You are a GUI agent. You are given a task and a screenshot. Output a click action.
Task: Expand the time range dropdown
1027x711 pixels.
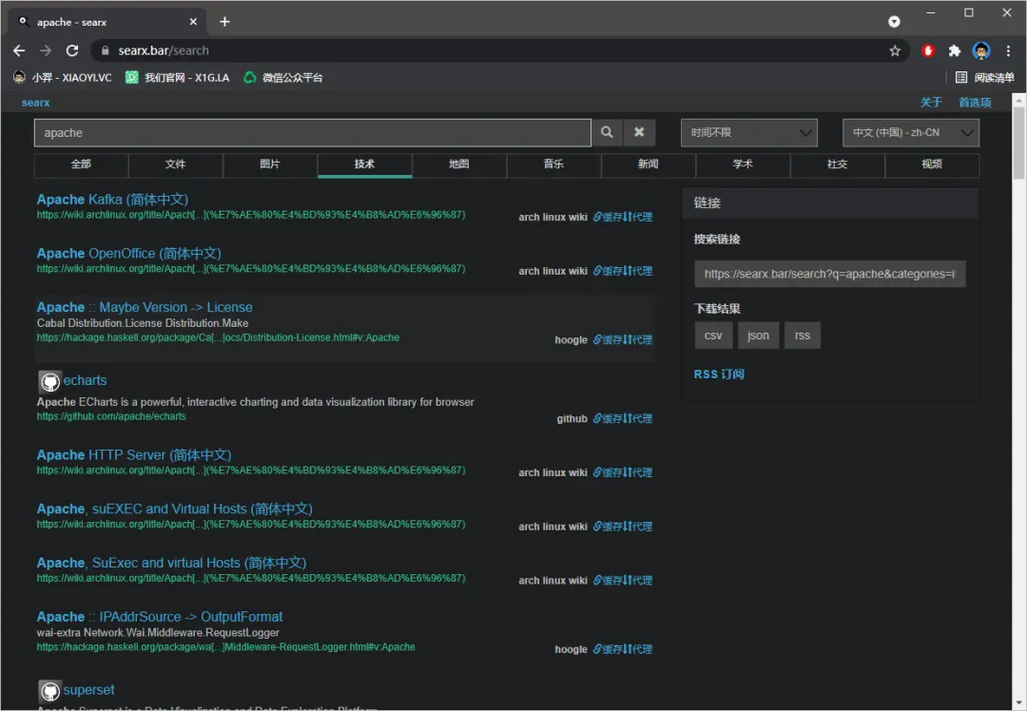pos(748,133)
